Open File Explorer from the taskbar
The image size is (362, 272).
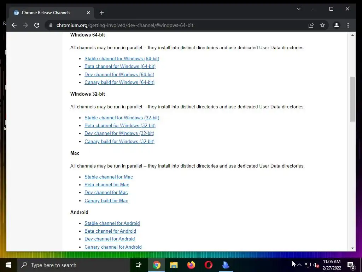tap(174, 265)
